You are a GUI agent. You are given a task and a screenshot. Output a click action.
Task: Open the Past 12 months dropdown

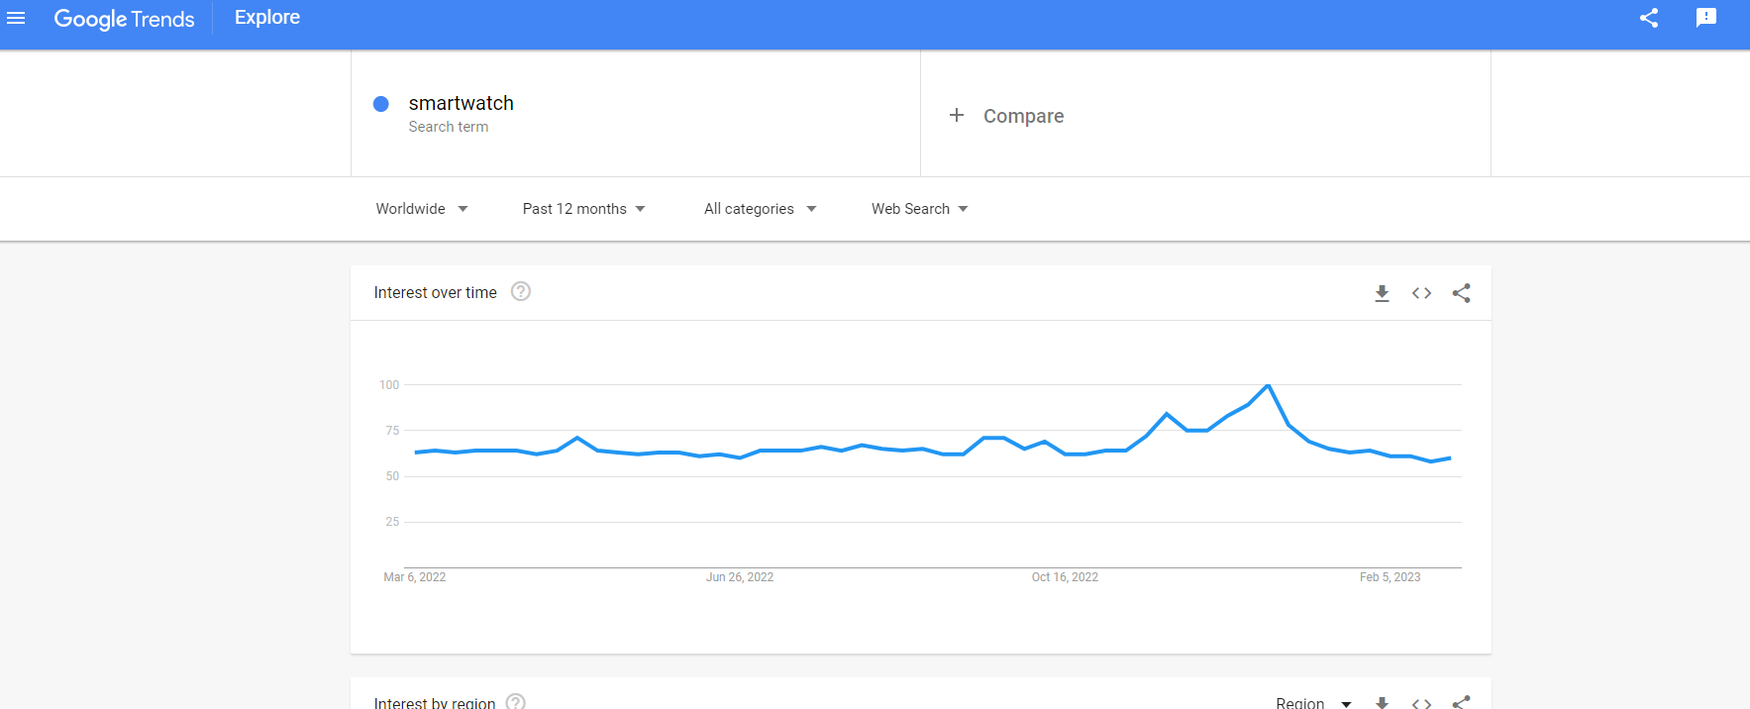tap(584, 209)
